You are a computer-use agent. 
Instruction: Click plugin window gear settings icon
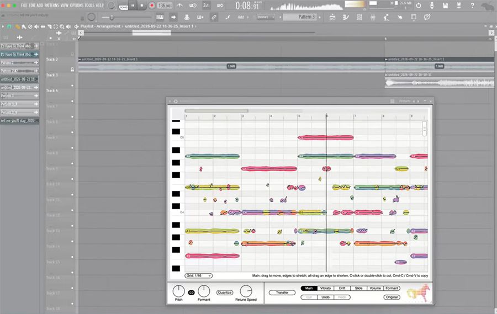(176, 101)
